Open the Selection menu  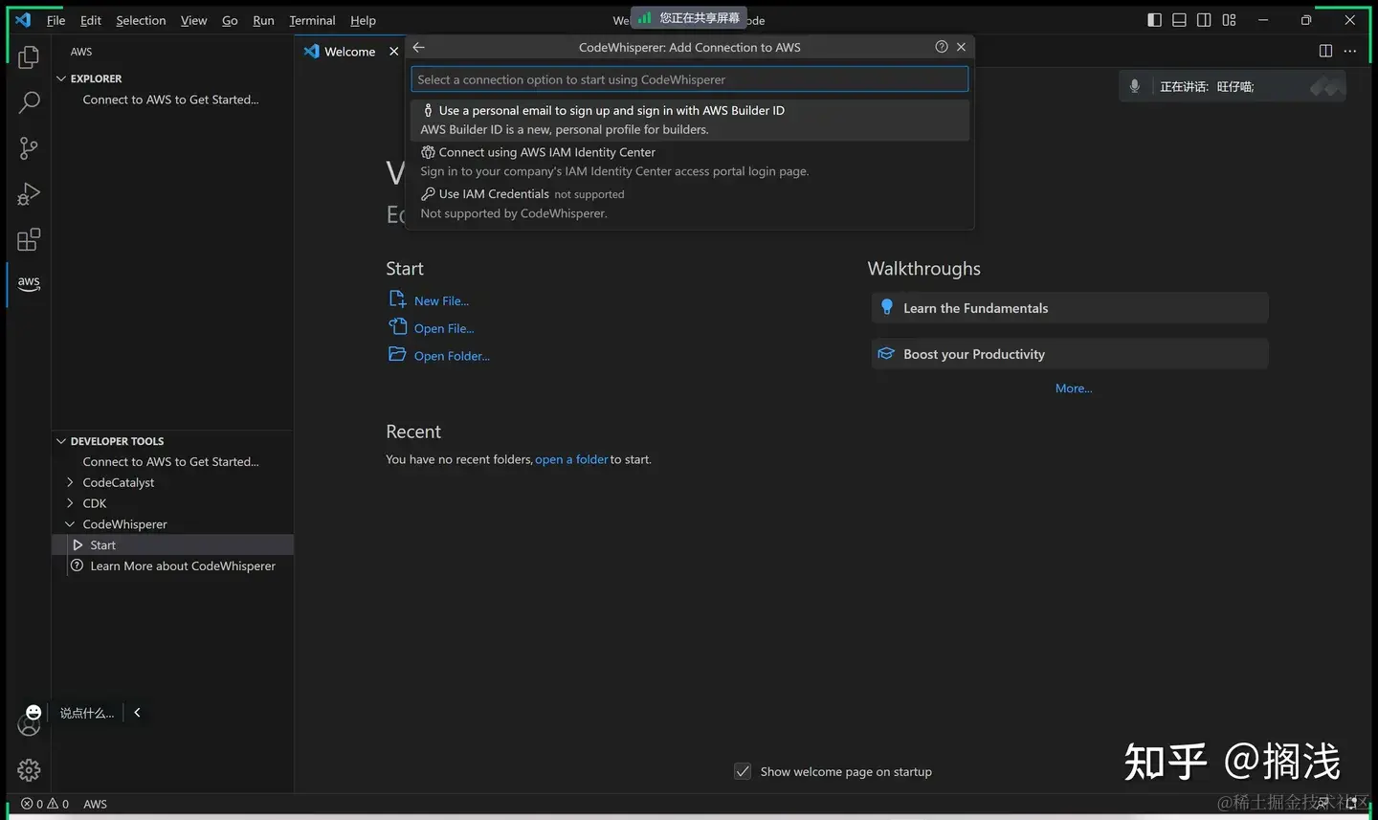point(141,20)
